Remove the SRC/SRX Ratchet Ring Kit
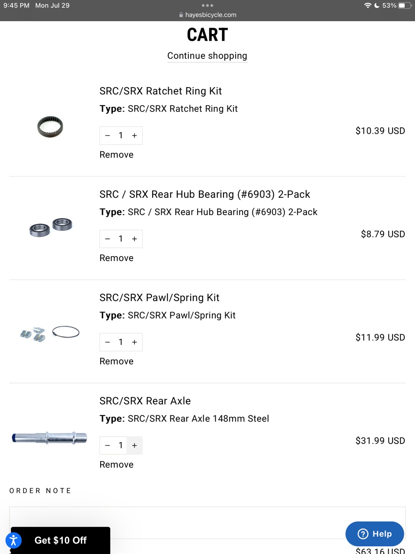This screenshot has width=415, height=554. click(116, 155)
